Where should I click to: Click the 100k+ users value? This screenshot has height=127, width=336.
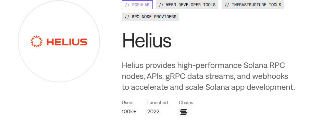[x=129, y=112]
